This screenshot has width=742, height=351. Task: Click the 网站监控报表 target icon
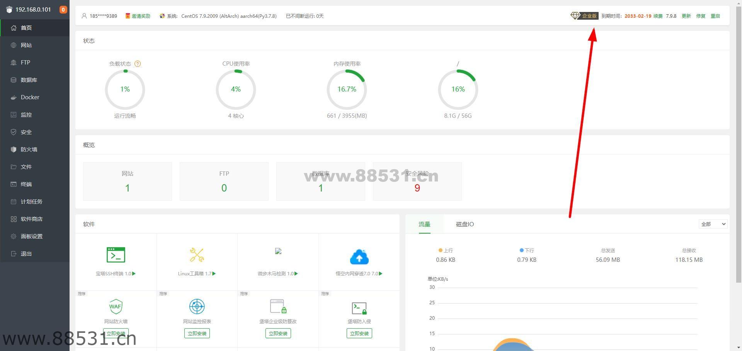point(197,307)
